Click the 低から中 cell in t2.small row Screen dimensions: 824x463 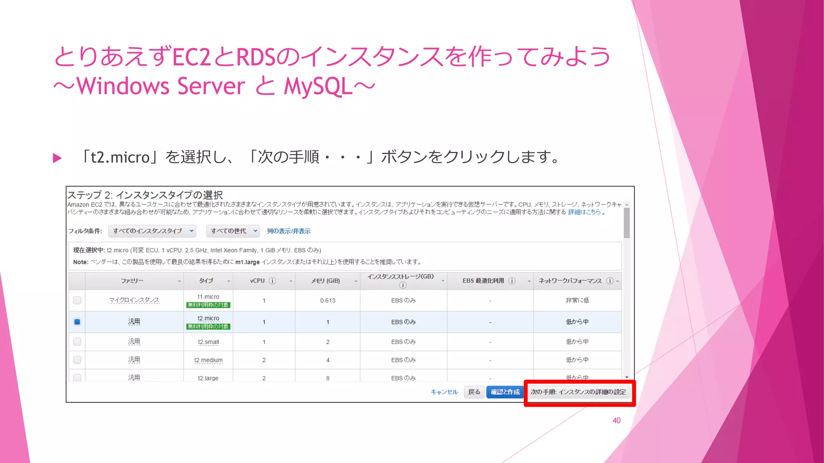[x=577, y=342]
